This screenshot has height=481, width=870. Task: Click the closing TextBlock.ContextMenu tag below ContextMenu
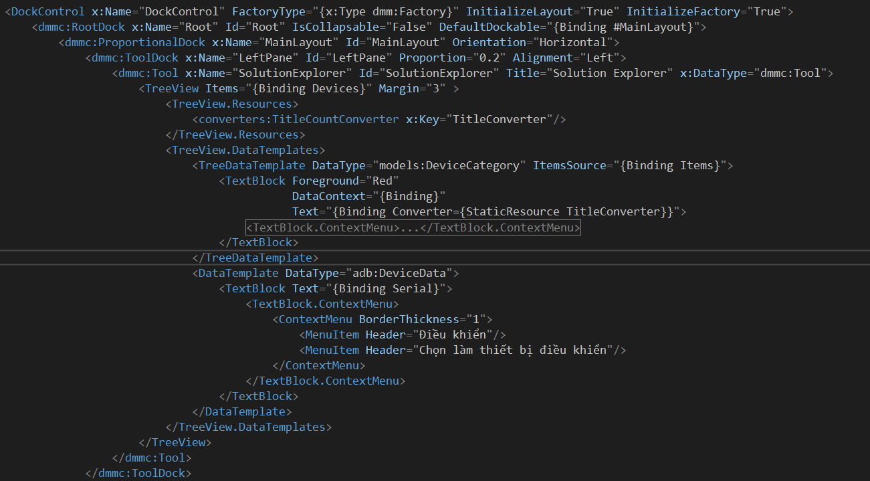325,381
